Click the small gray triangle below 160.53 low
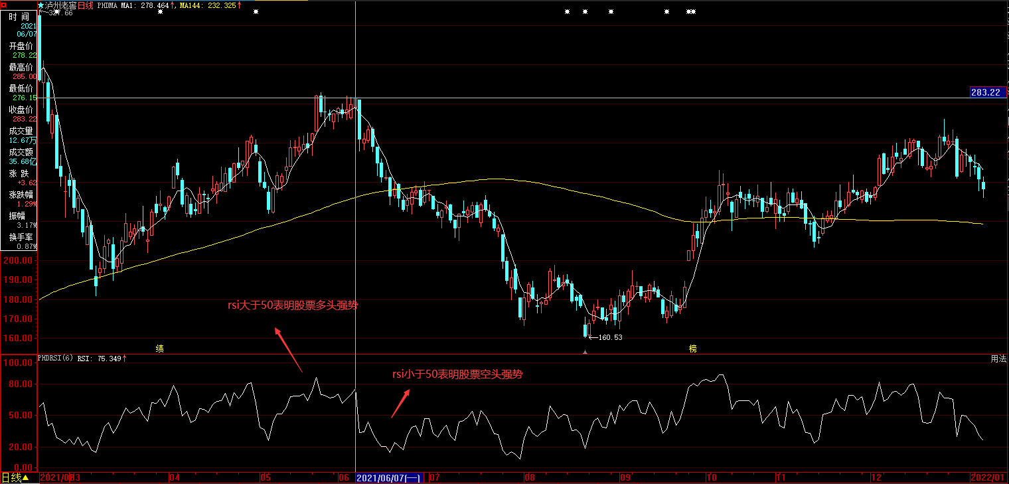 click(x=585, y=353)
